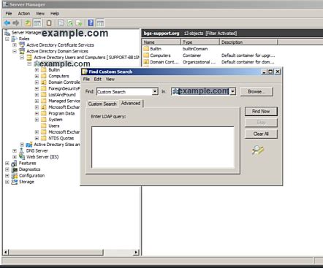Click the Clear All button
Screen dimensions: 323x268
pos(261,134)
